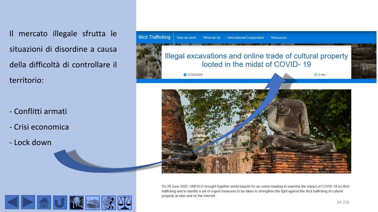This screenshot has height=212, width=378.
Task: Click the Illegal excavations article headline
Action: point(256,60)
